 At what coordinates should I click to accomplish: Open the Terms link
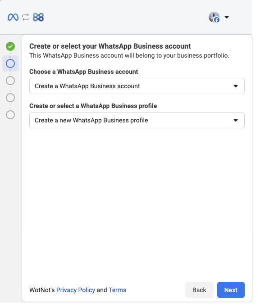(117, 290)
